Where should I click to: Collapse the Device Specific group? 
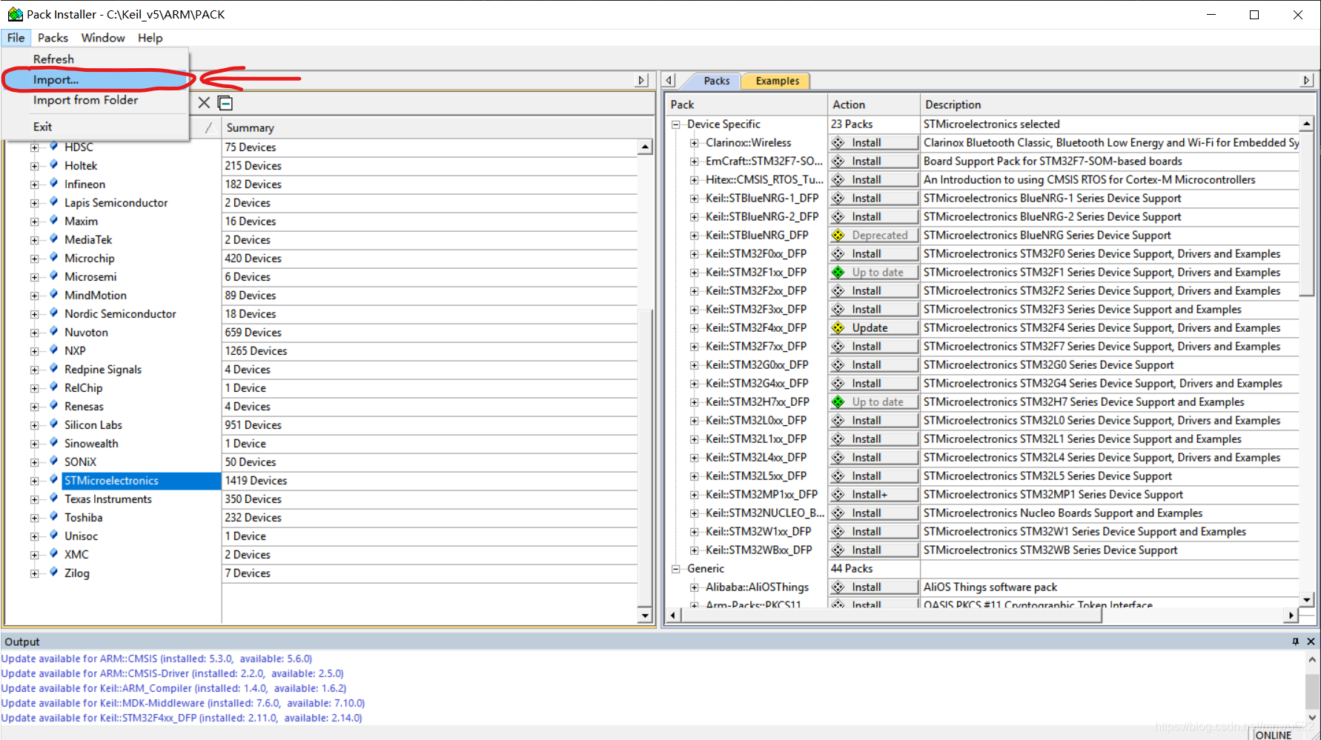(676, 124)
